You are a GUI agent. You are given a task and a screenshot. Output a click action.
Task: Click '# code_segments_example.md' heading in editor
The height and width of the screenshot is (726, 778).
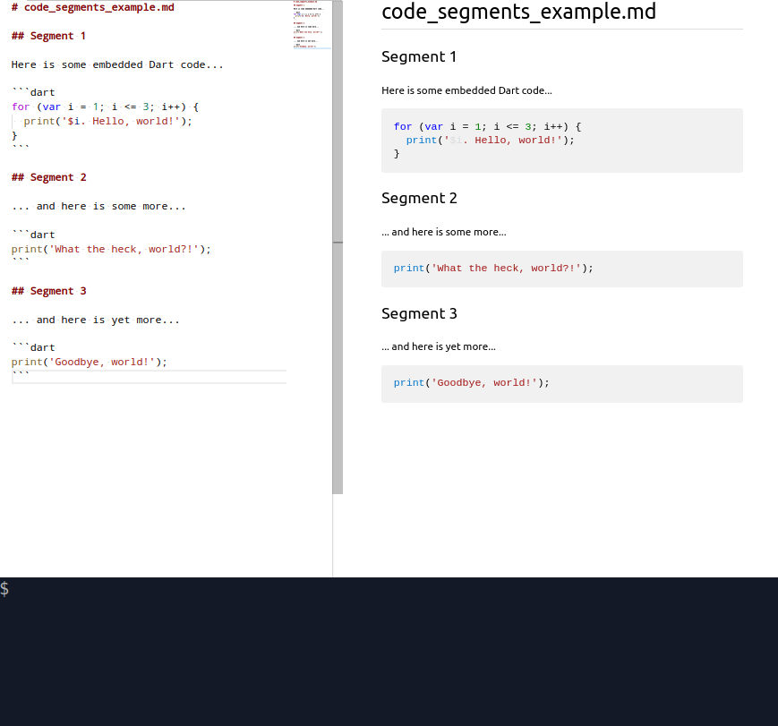point(93,7)
